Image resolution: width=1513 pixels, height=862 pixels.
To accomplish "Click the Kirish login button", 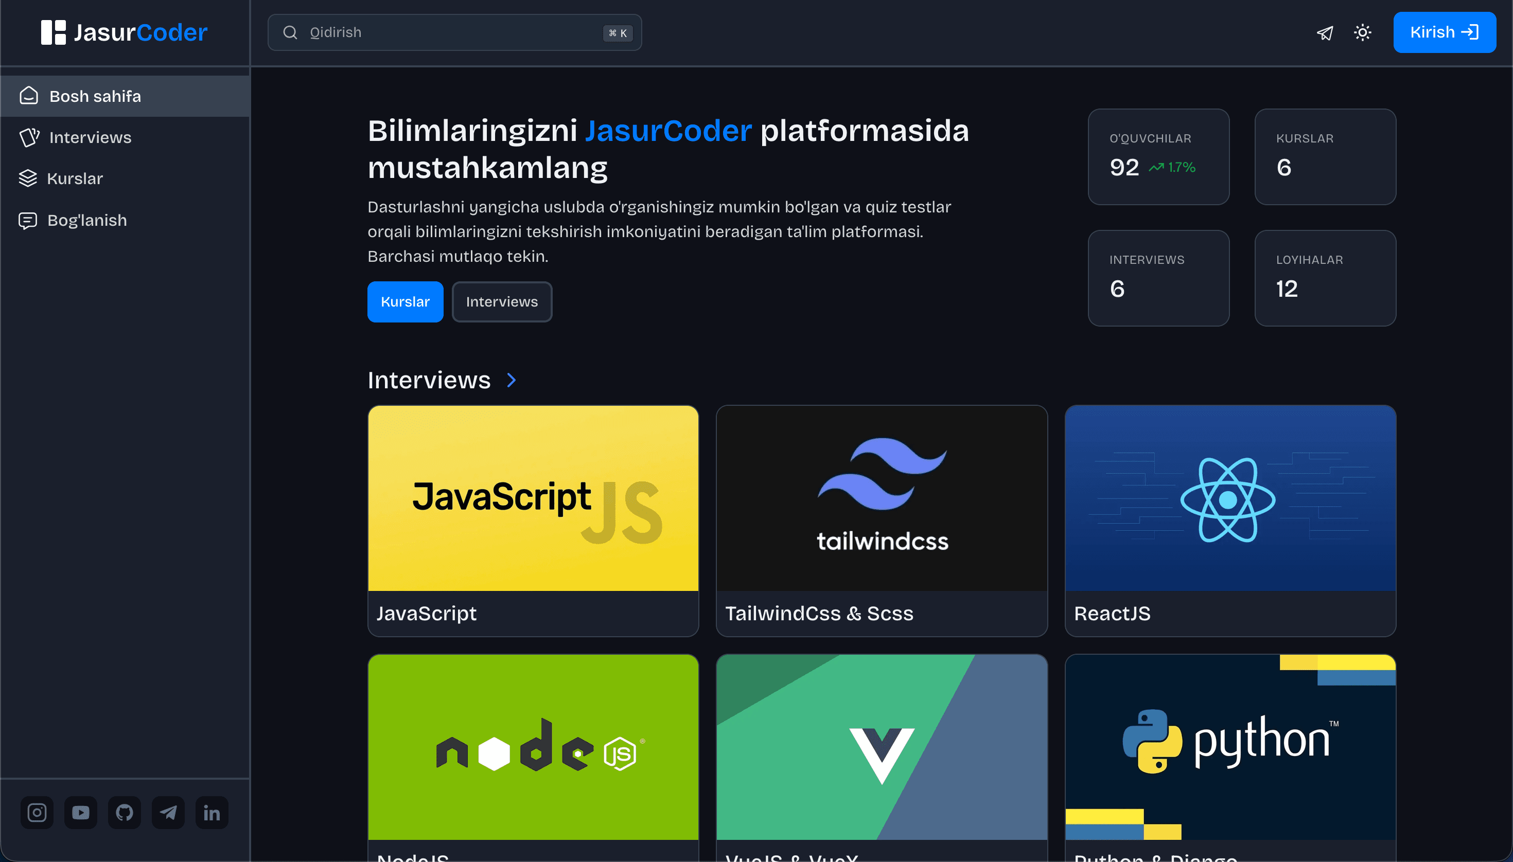I will click(1444, 32).
